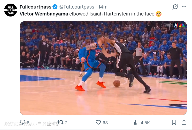Viewport: 192px width, 130px height.
Task: Like the post with the heart icon
Action: coord(98,122)
